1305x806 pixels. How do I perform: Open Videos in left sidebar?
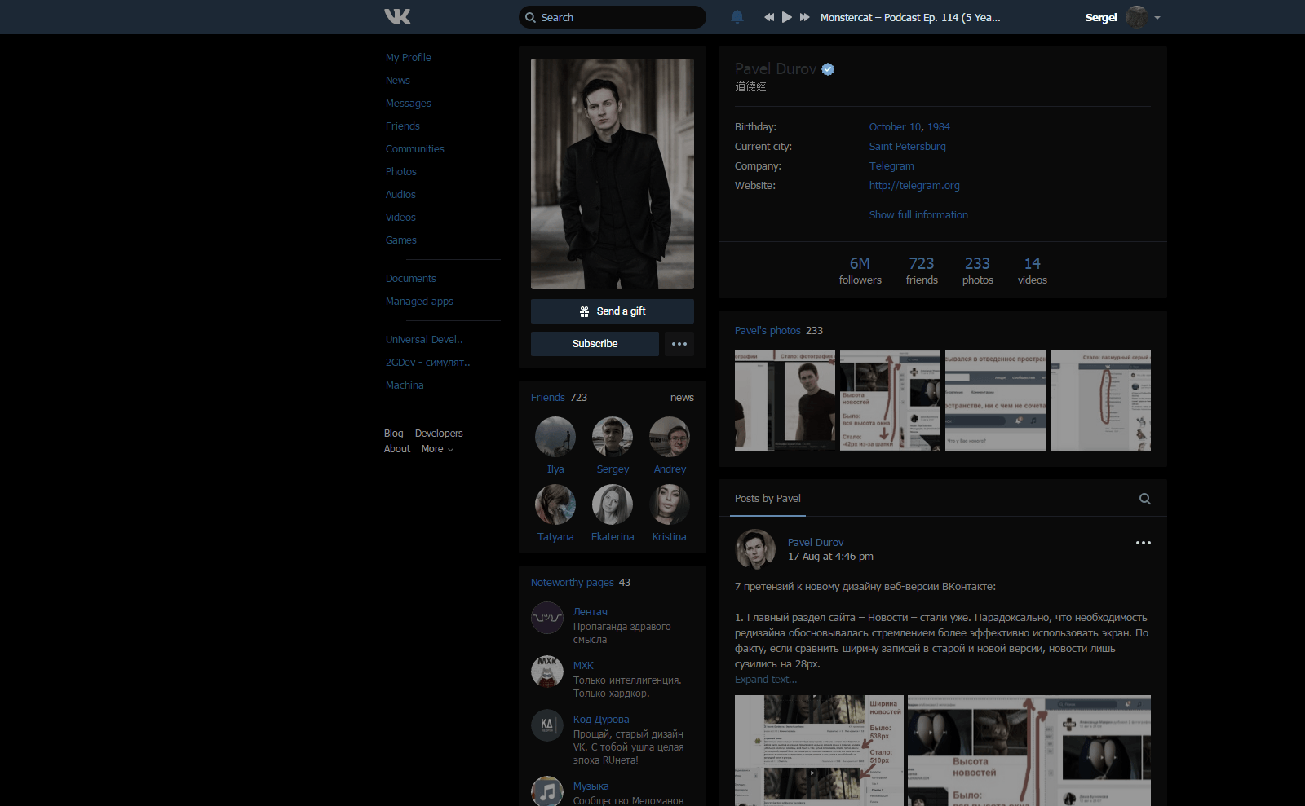pyautogui.click(x=400, y=218)
